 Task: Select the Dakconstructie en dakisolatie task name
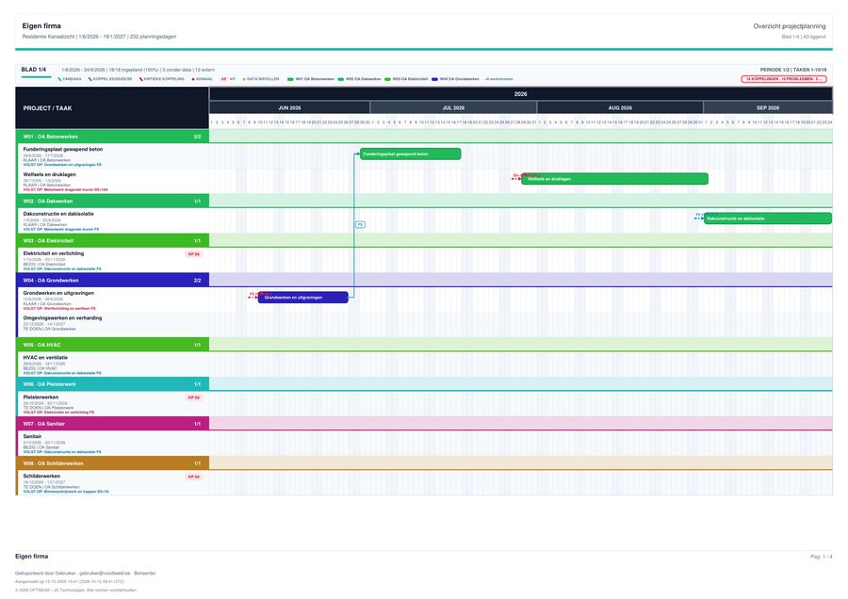coord(58,214)
